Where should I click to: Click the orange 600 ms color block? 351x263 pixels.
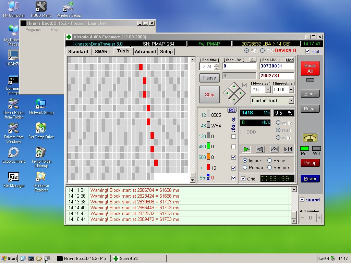[x=208, y=157]
